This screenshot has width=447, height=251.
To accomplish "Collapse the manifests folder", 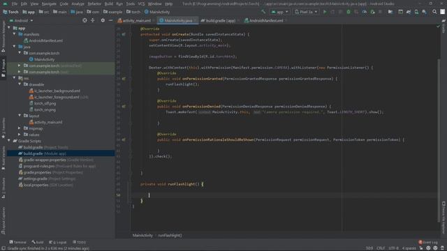I will 15,34.
